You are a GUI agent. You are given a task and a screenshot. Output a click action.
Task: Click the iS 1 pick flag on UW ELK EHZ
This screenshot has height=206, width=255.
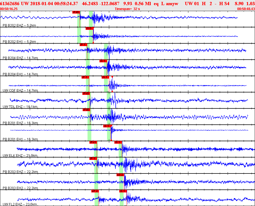pos(118,142)
